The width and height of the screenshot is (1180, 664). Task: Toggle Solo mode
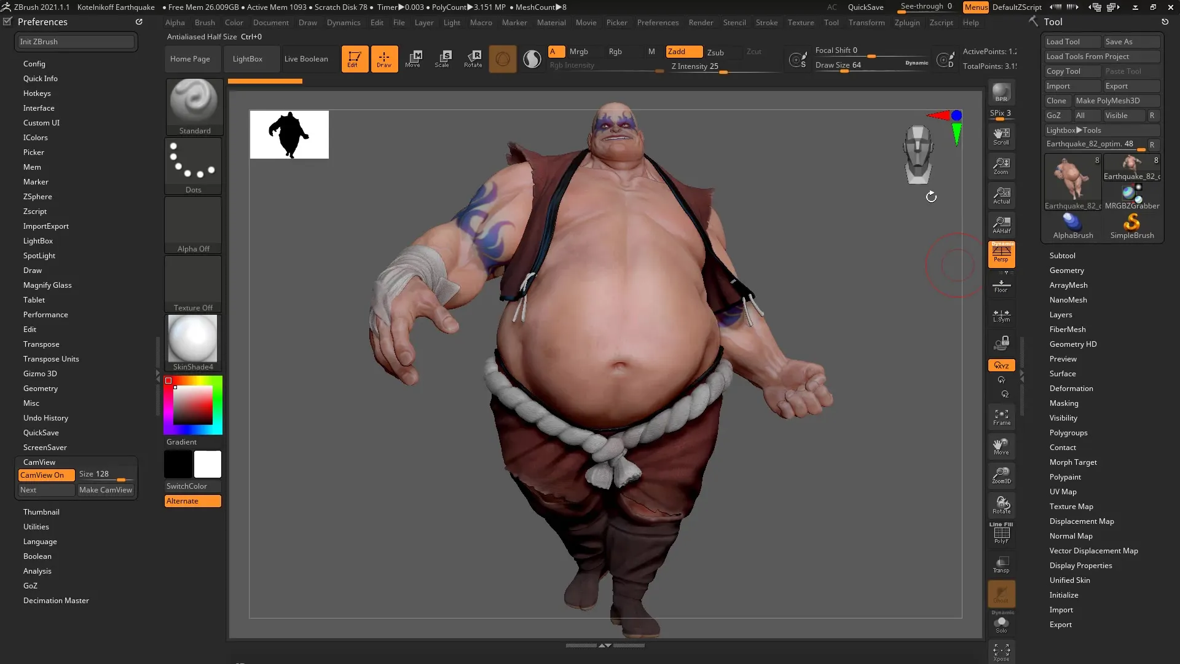[x=1001, y=623]
